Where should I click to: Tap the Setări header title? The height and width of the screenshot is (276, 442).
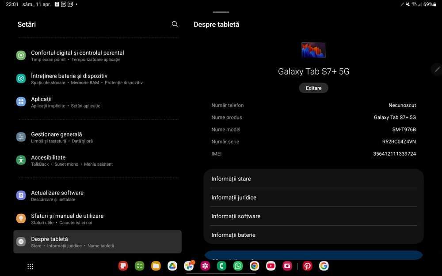tap(27, 24)
